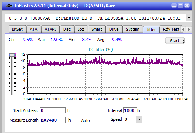
Task: Click the Speed combo box value 8
Action: coord(130,120)
